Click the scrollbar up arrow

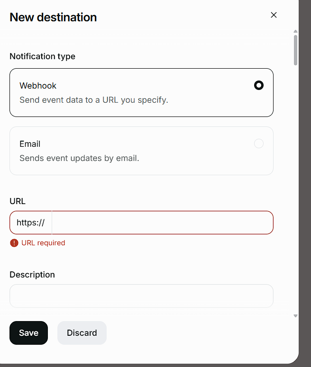point(295,31)
